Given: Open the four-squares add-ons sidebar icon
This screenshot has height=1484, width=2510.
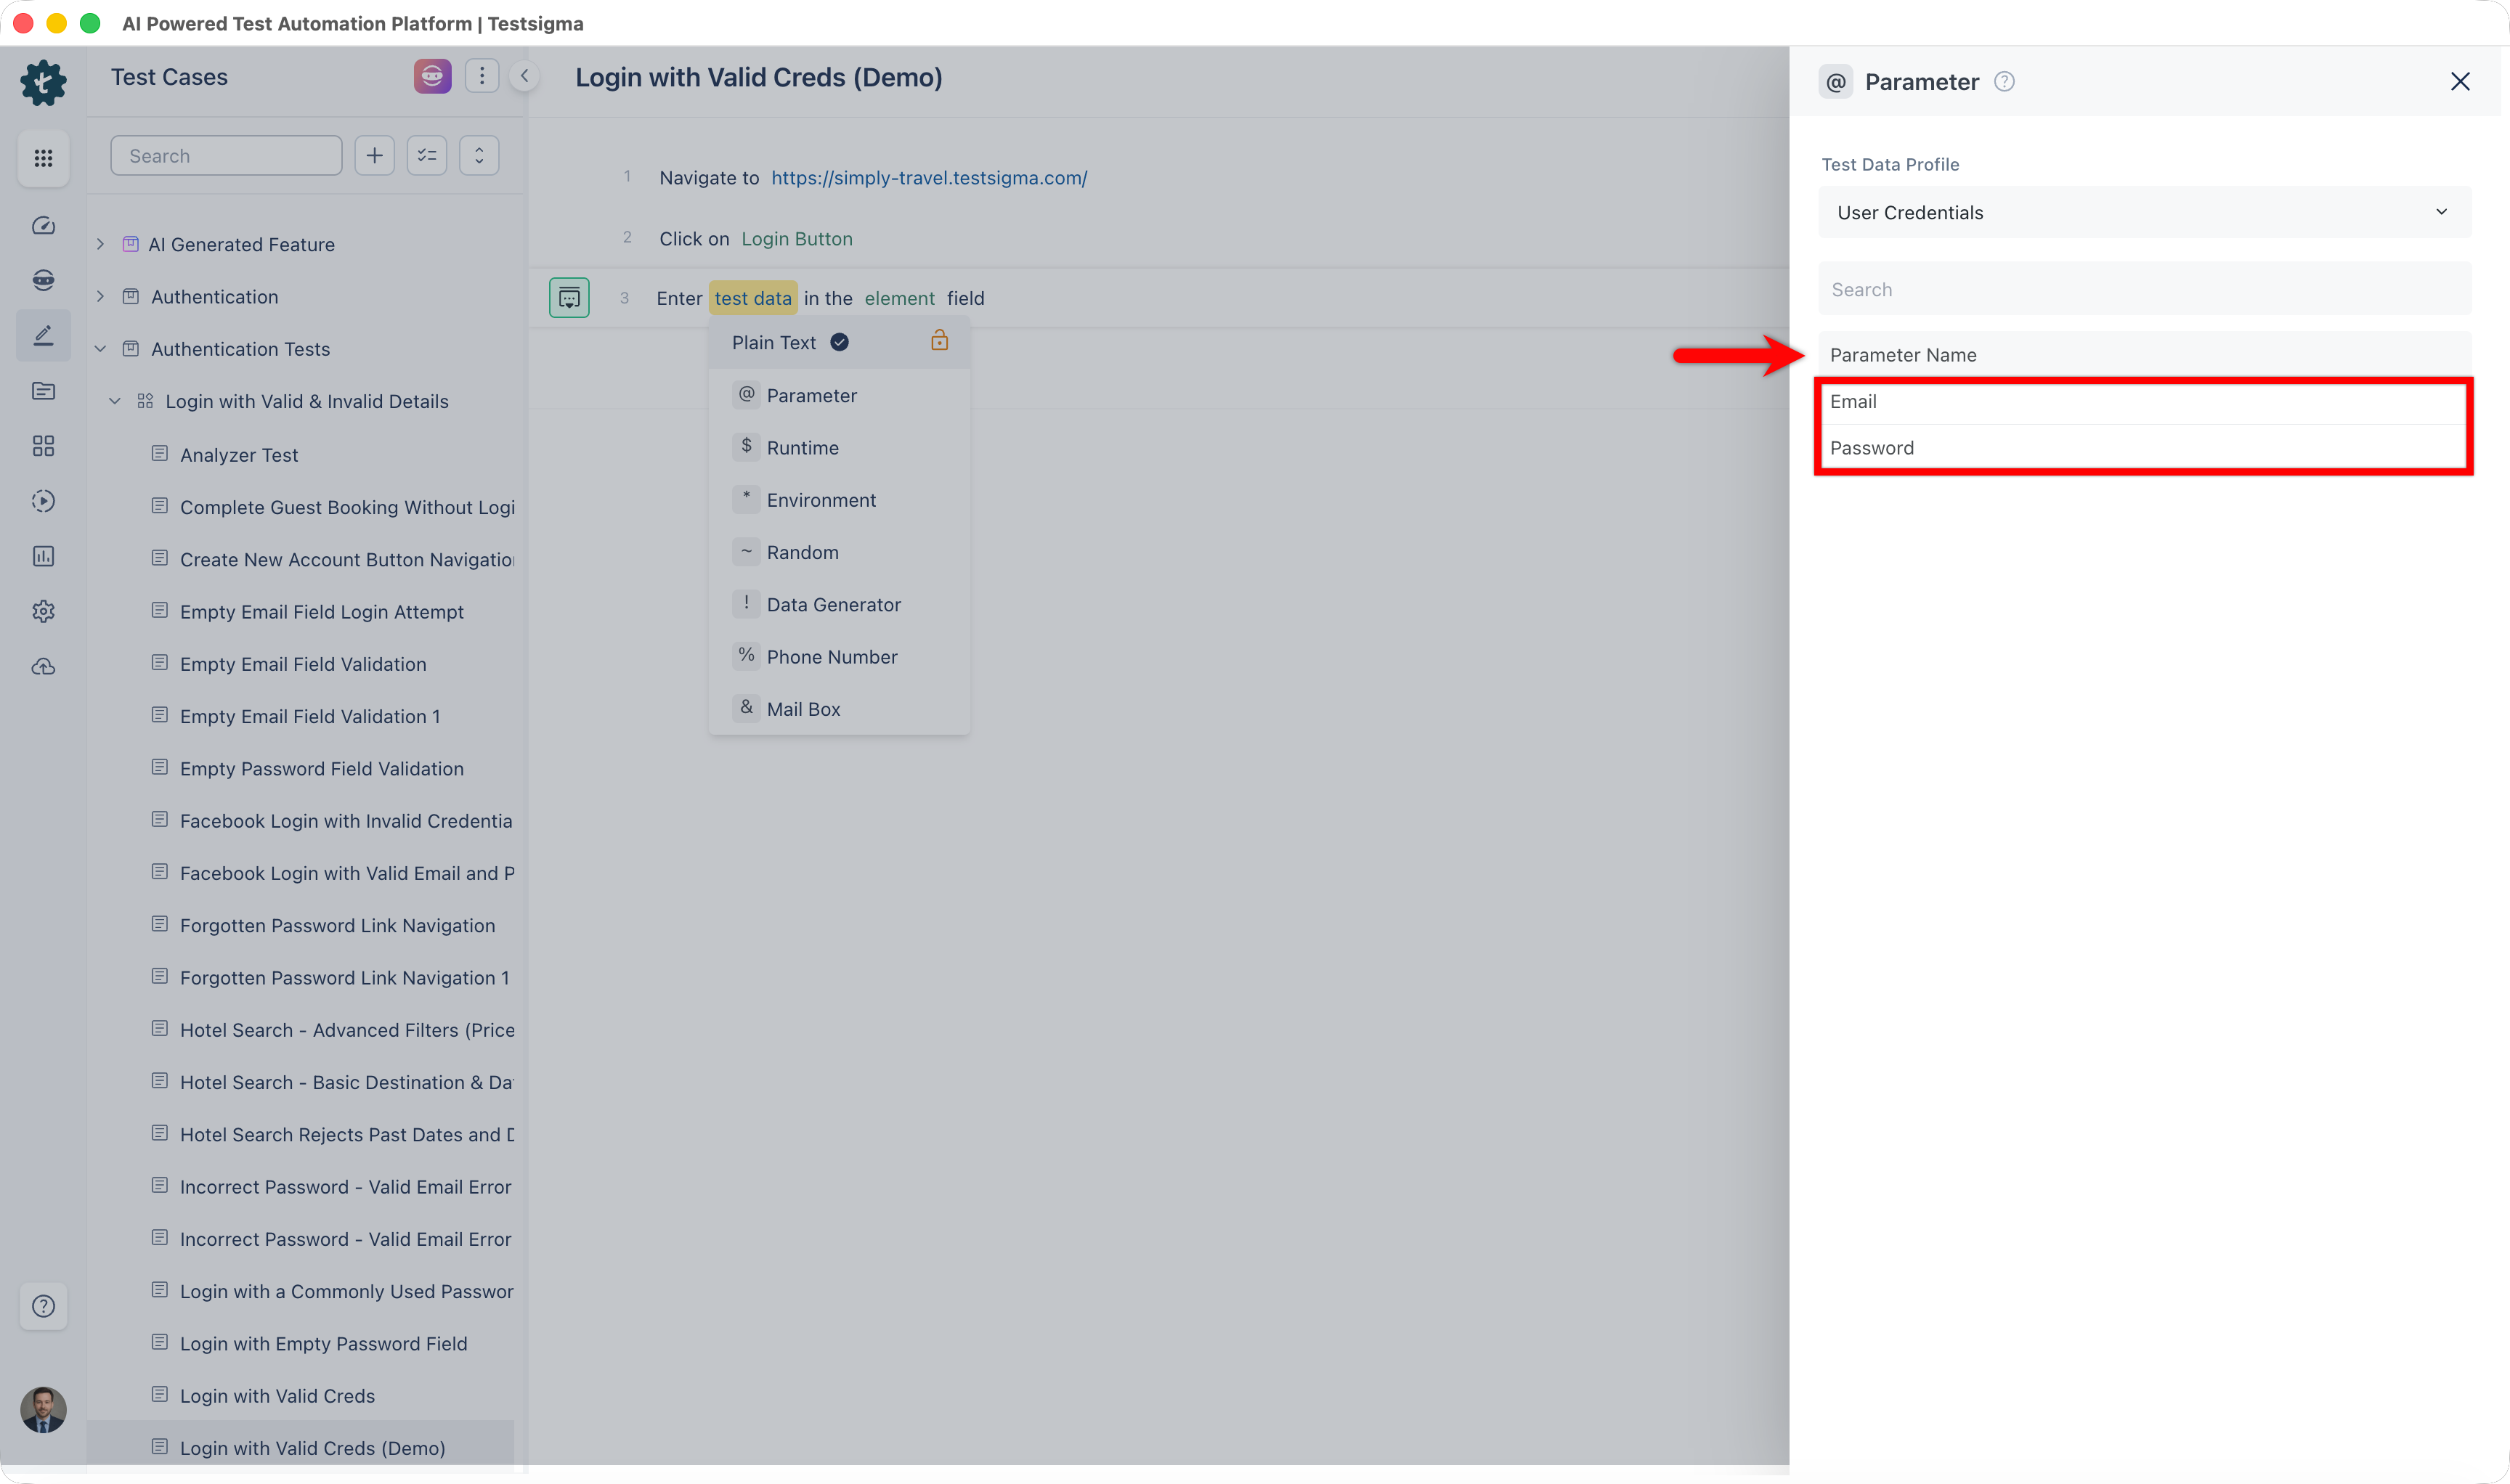Looking at the screenshot, I should pyautogui.click(x=43, y=446).
